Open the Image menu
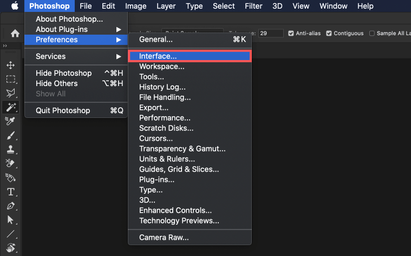Image resolution: width=411 pixels, height=256 pixels. click(135, 6)
